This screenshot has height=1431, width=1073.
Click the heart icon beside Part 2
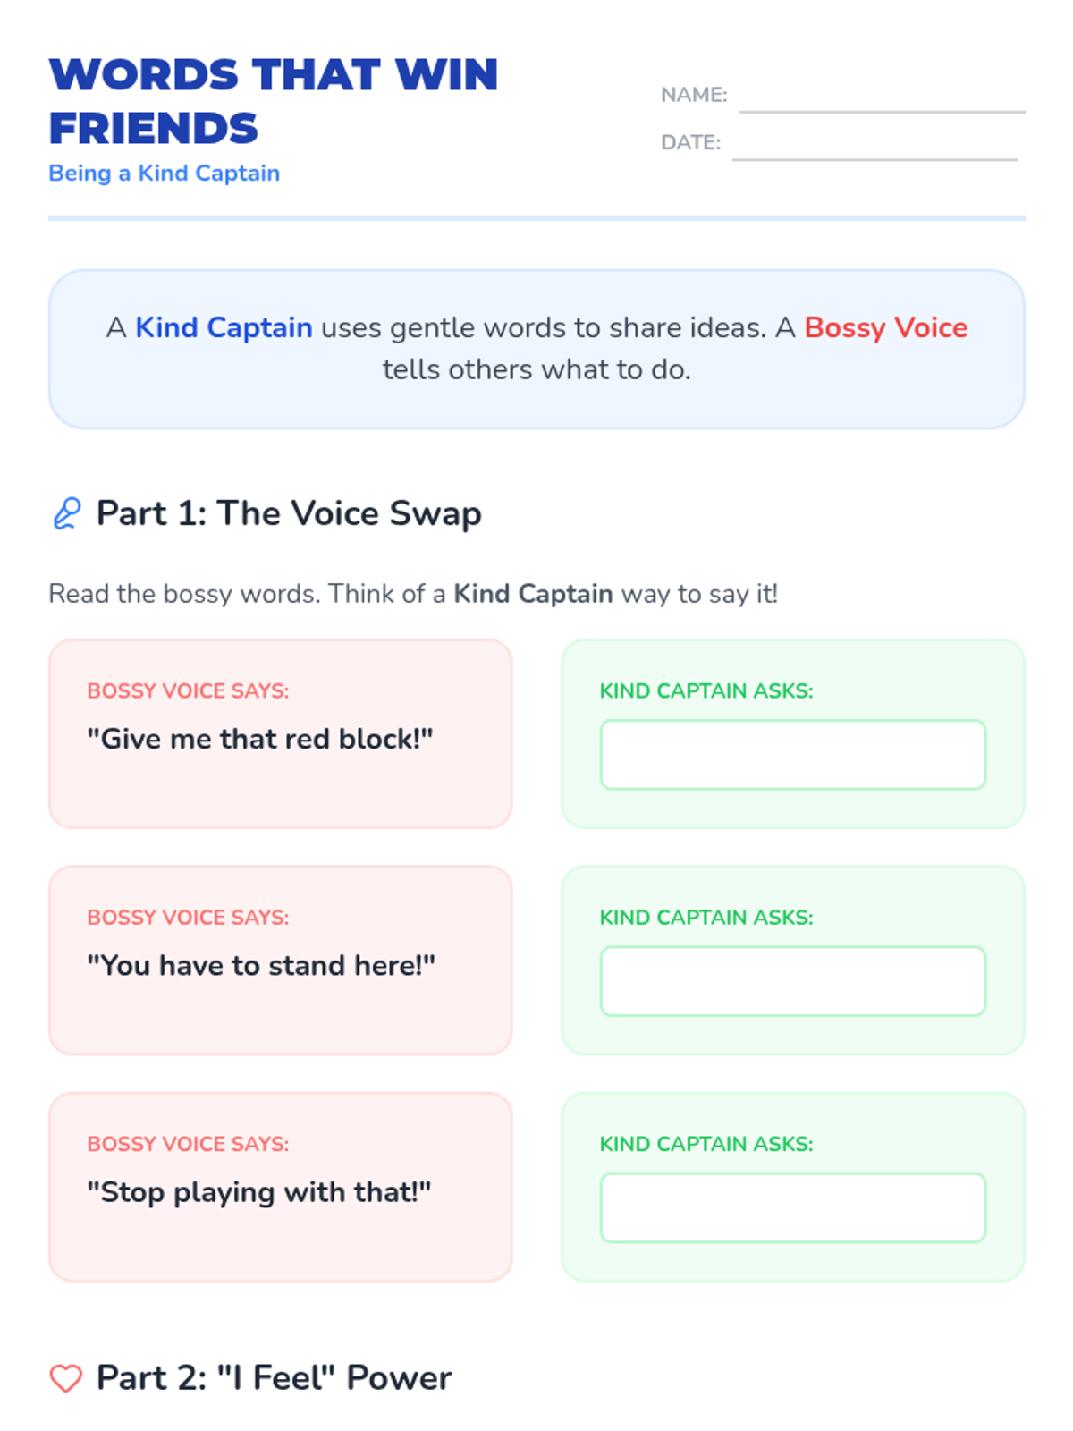(x=66, y=1378)
